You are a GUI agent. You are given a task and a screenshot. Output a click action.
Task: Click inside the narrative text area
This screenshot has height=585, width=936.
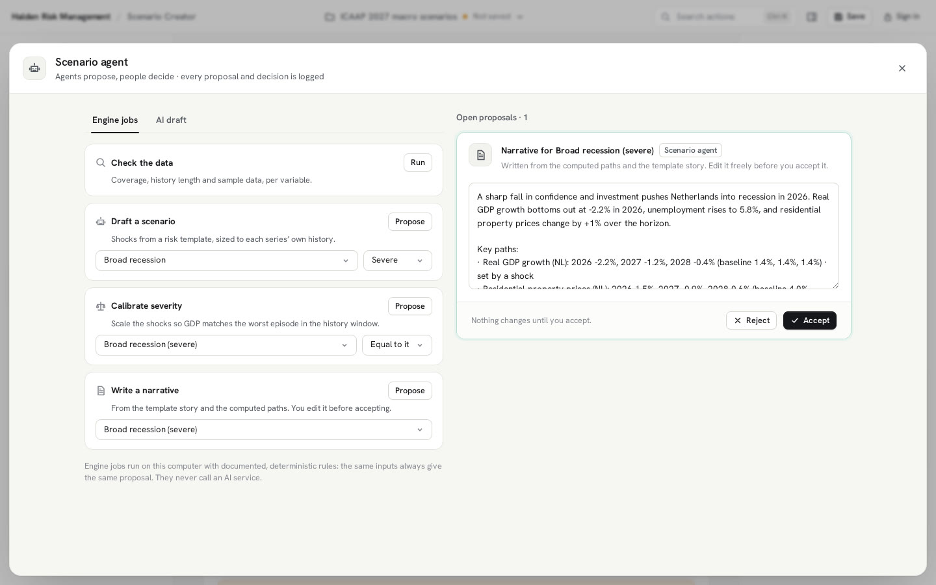pos(654,236)
